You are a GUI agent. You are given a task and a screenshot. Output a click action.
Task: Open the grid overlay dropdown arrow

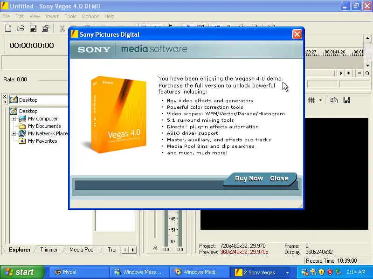click(320, 100)
